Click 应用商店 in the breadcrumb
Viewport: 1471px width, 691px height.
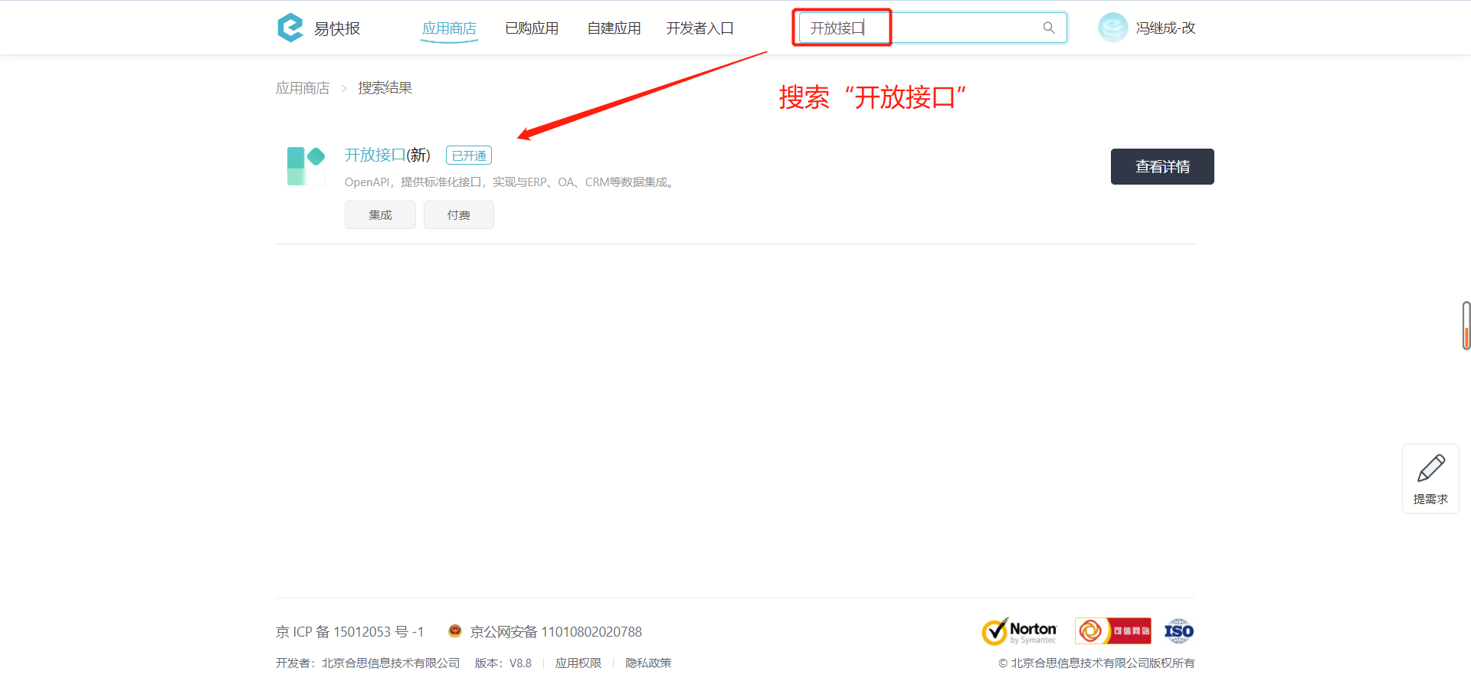303,88
